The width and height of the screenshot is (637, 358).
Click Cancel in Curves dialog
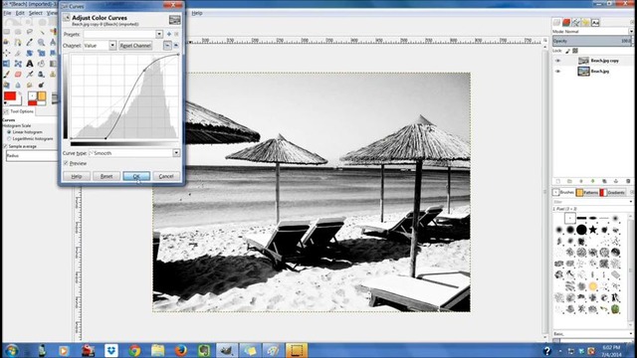pos(166,176)
